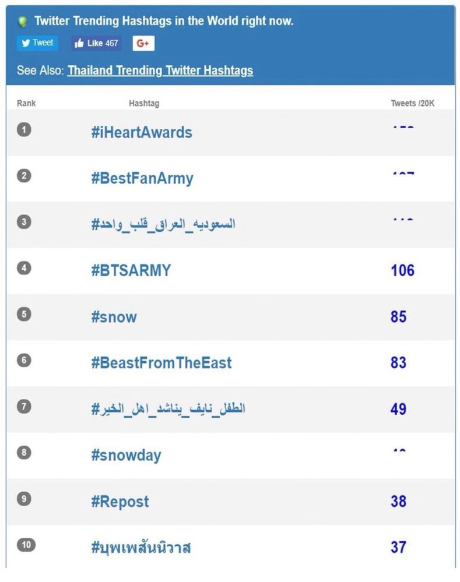The width and height of the screenshot is (460, 582).
Task: Open the #snow hashtag
Action: point(114,317)
